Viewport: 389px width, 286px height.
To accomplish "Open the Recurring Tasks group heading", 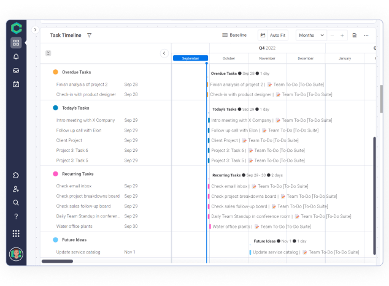I will [x=78, y=174].
